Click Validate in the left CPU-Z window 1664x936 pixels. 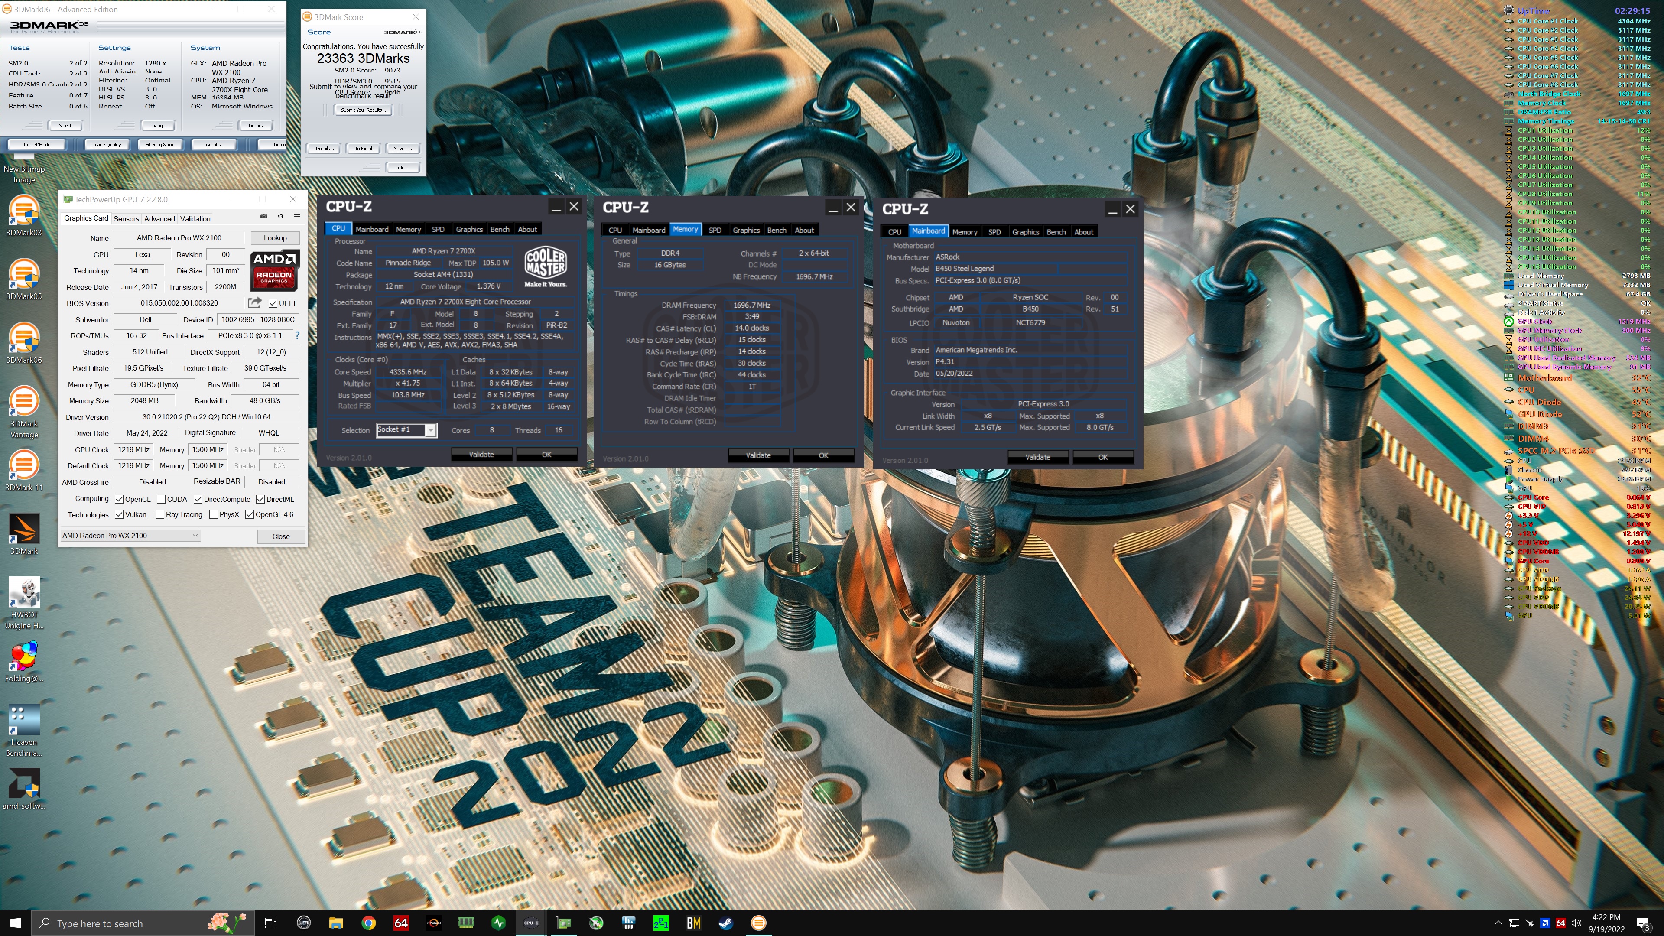tap(481, 455)
